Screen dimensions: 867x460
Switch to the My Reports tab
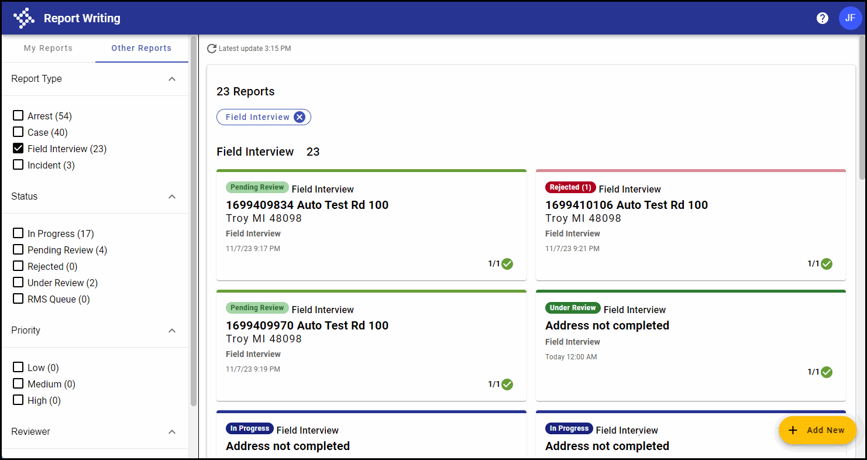[48, 49]
